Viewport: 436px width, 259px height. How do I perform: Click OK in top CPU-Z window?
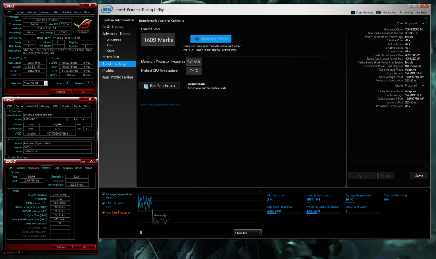[x=84, y=92]
